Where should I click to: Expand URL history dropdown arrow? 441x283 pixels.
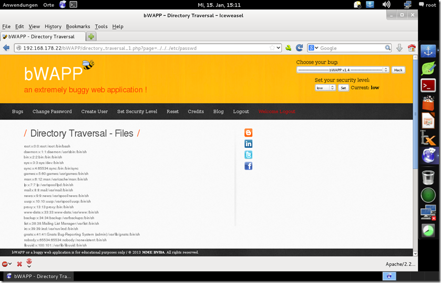click(278, 48)
